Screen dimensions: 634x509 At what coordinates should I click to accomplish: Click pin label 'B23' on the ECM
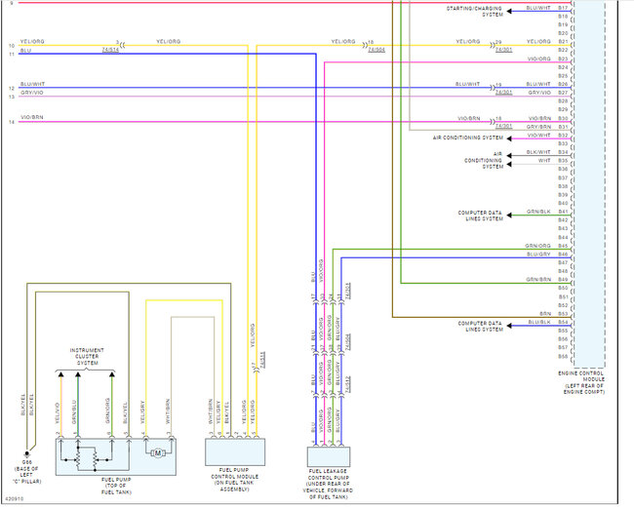[x=563, y=59]
